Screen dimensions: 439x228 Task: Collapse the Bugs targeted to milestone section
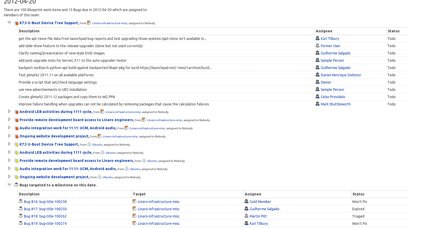point(9,185)
